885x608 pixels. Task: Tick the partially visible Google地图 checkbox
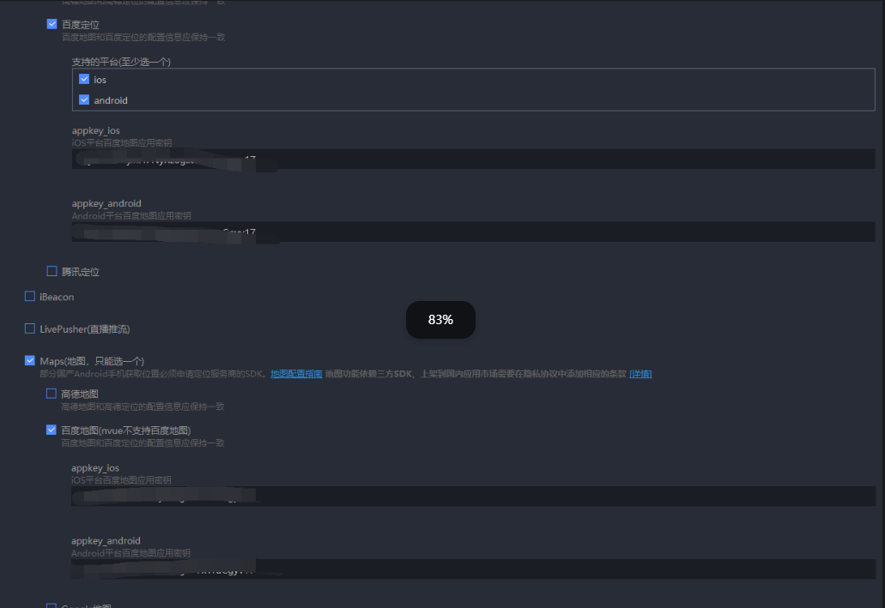pos(52,605)
